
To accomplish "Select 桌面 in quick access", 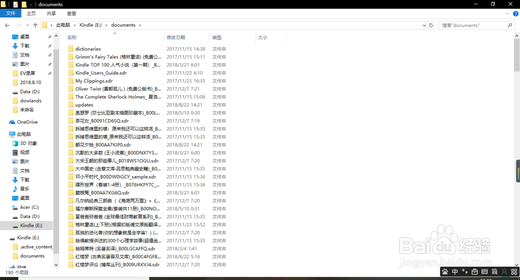I will pyautogui.click(x=24, y=37).
